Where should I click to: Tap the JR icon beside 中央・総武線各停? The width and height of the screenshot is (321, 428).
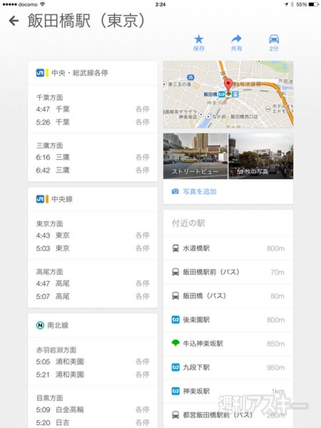point(40,73)
